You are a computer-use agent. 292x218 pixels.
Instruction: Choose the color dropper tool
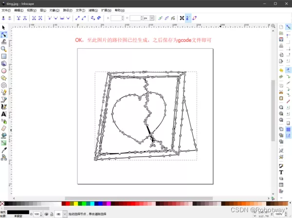(x=4, y=150)
